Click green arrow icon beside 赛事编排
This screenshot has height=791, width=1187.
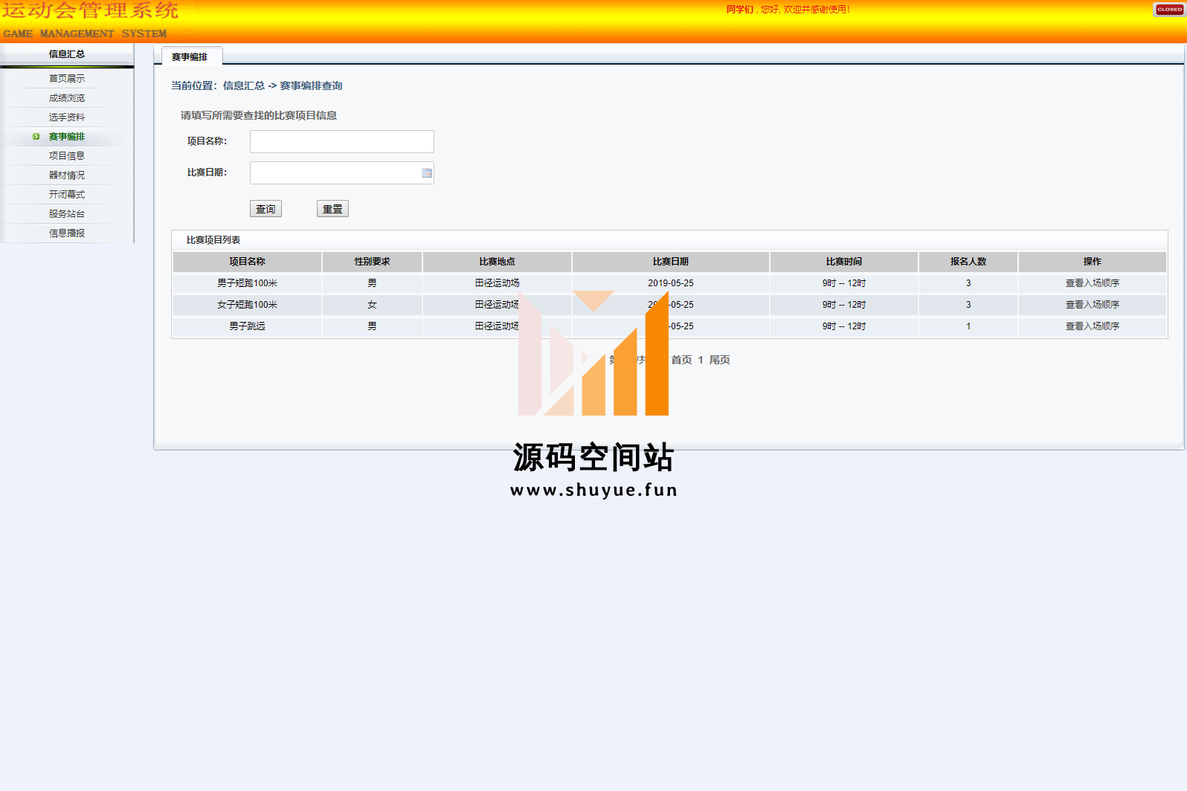click(x=36, y=137)
